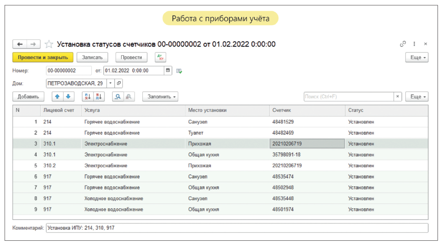Open calendar picker for the date field
445x245 pixels.
point(168,70)
